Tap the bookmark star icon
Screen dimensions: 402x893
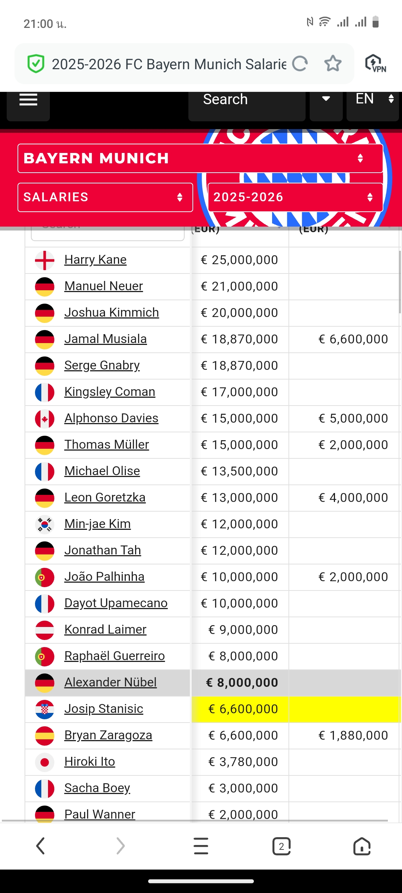[x=333, y=64]
